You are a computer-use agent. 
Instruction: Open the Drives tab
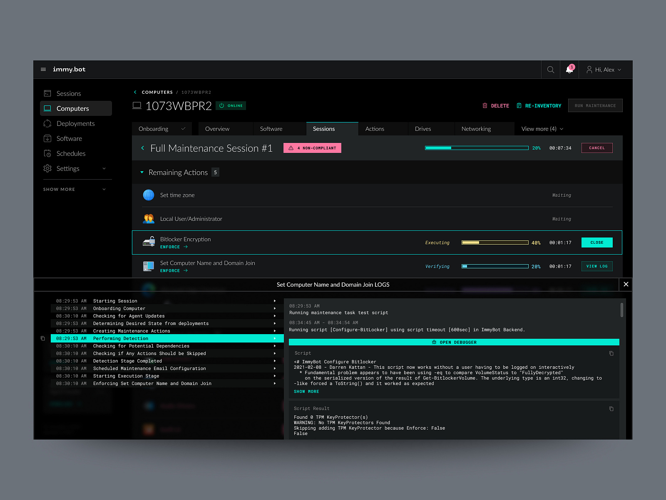click(422, 129)
